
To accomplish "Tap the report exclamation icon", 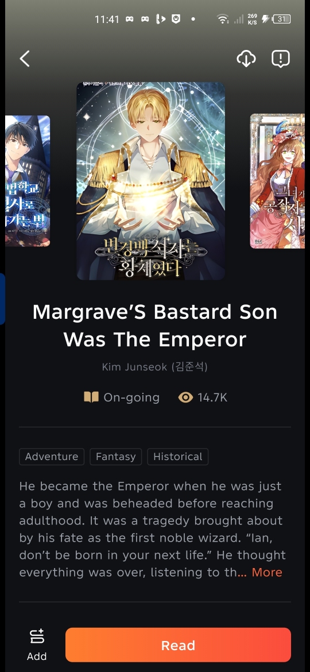I will click(281, 59).
